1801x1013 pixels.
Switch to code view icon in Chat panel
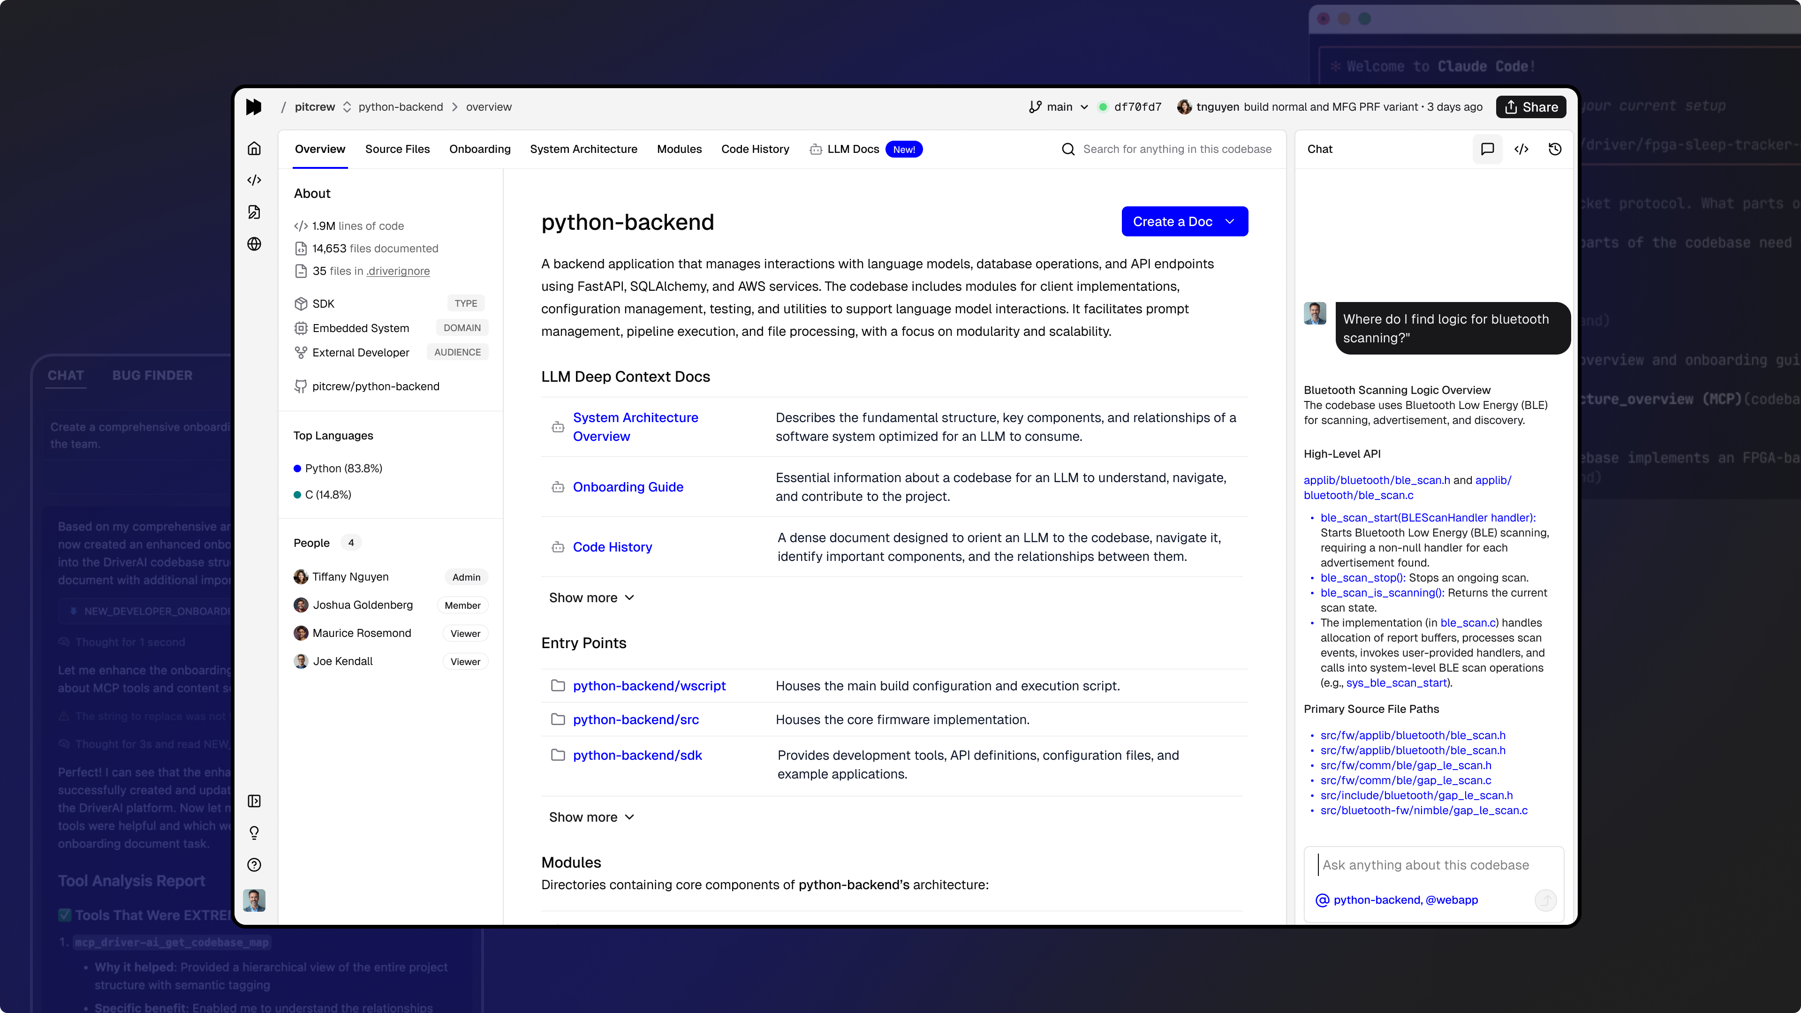coord(1521,149)
